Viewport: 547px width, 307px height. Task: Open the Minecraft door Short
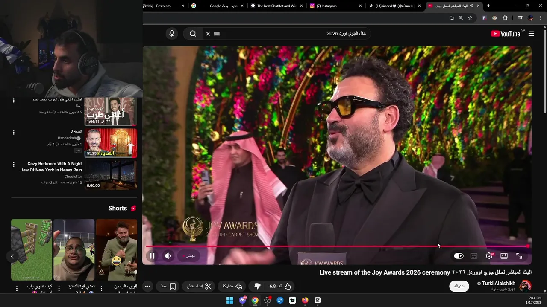[32, 250]
